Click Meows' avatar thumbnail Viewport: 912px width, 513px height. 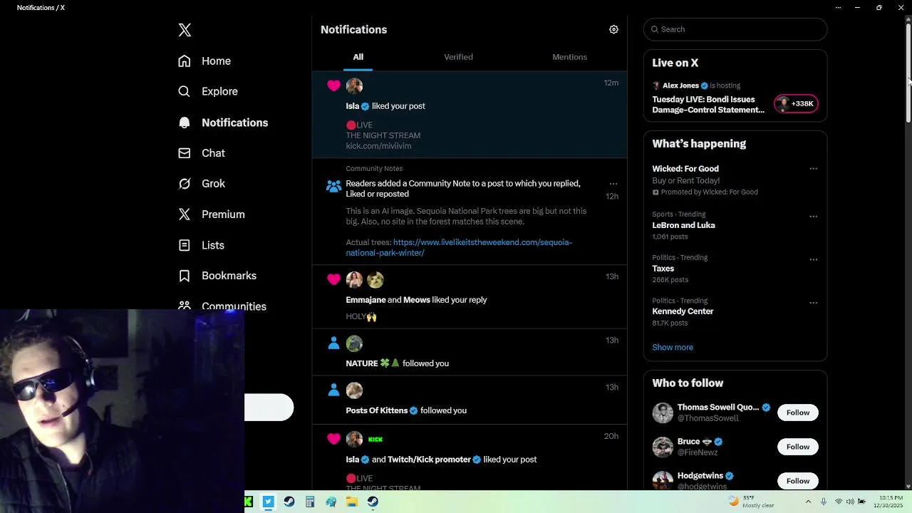point(375,279)
